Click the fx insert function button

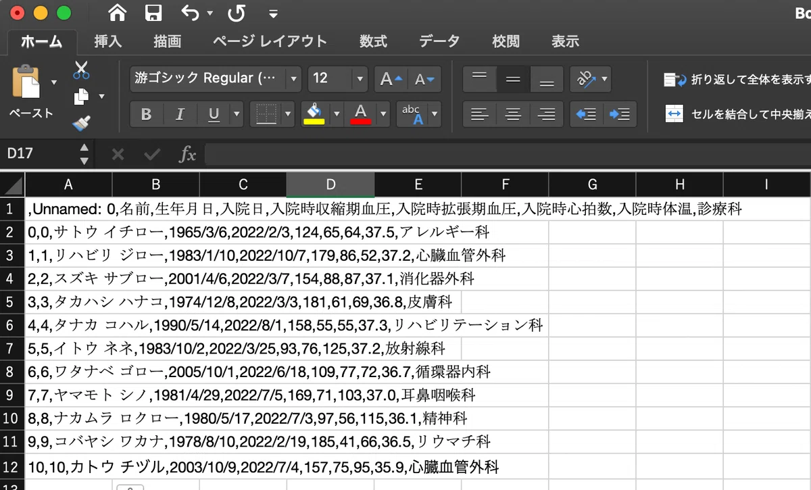187,154
